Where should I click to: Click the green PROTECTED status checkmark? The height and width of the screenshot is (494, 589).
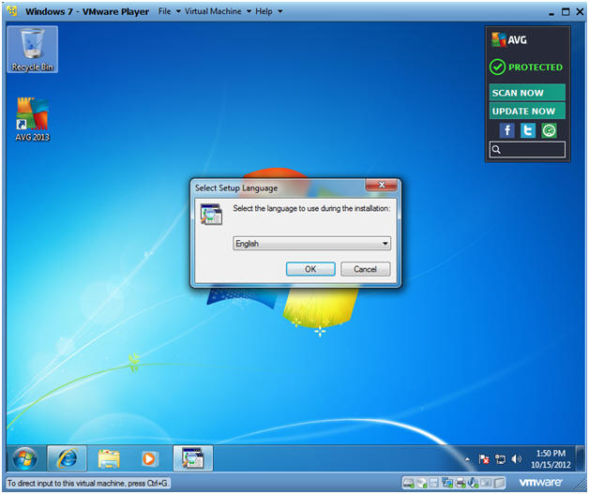[497, 67]
